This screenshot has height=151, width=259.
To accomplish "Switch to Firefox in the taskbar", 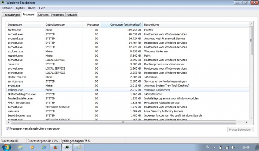I will pos(55,147).
